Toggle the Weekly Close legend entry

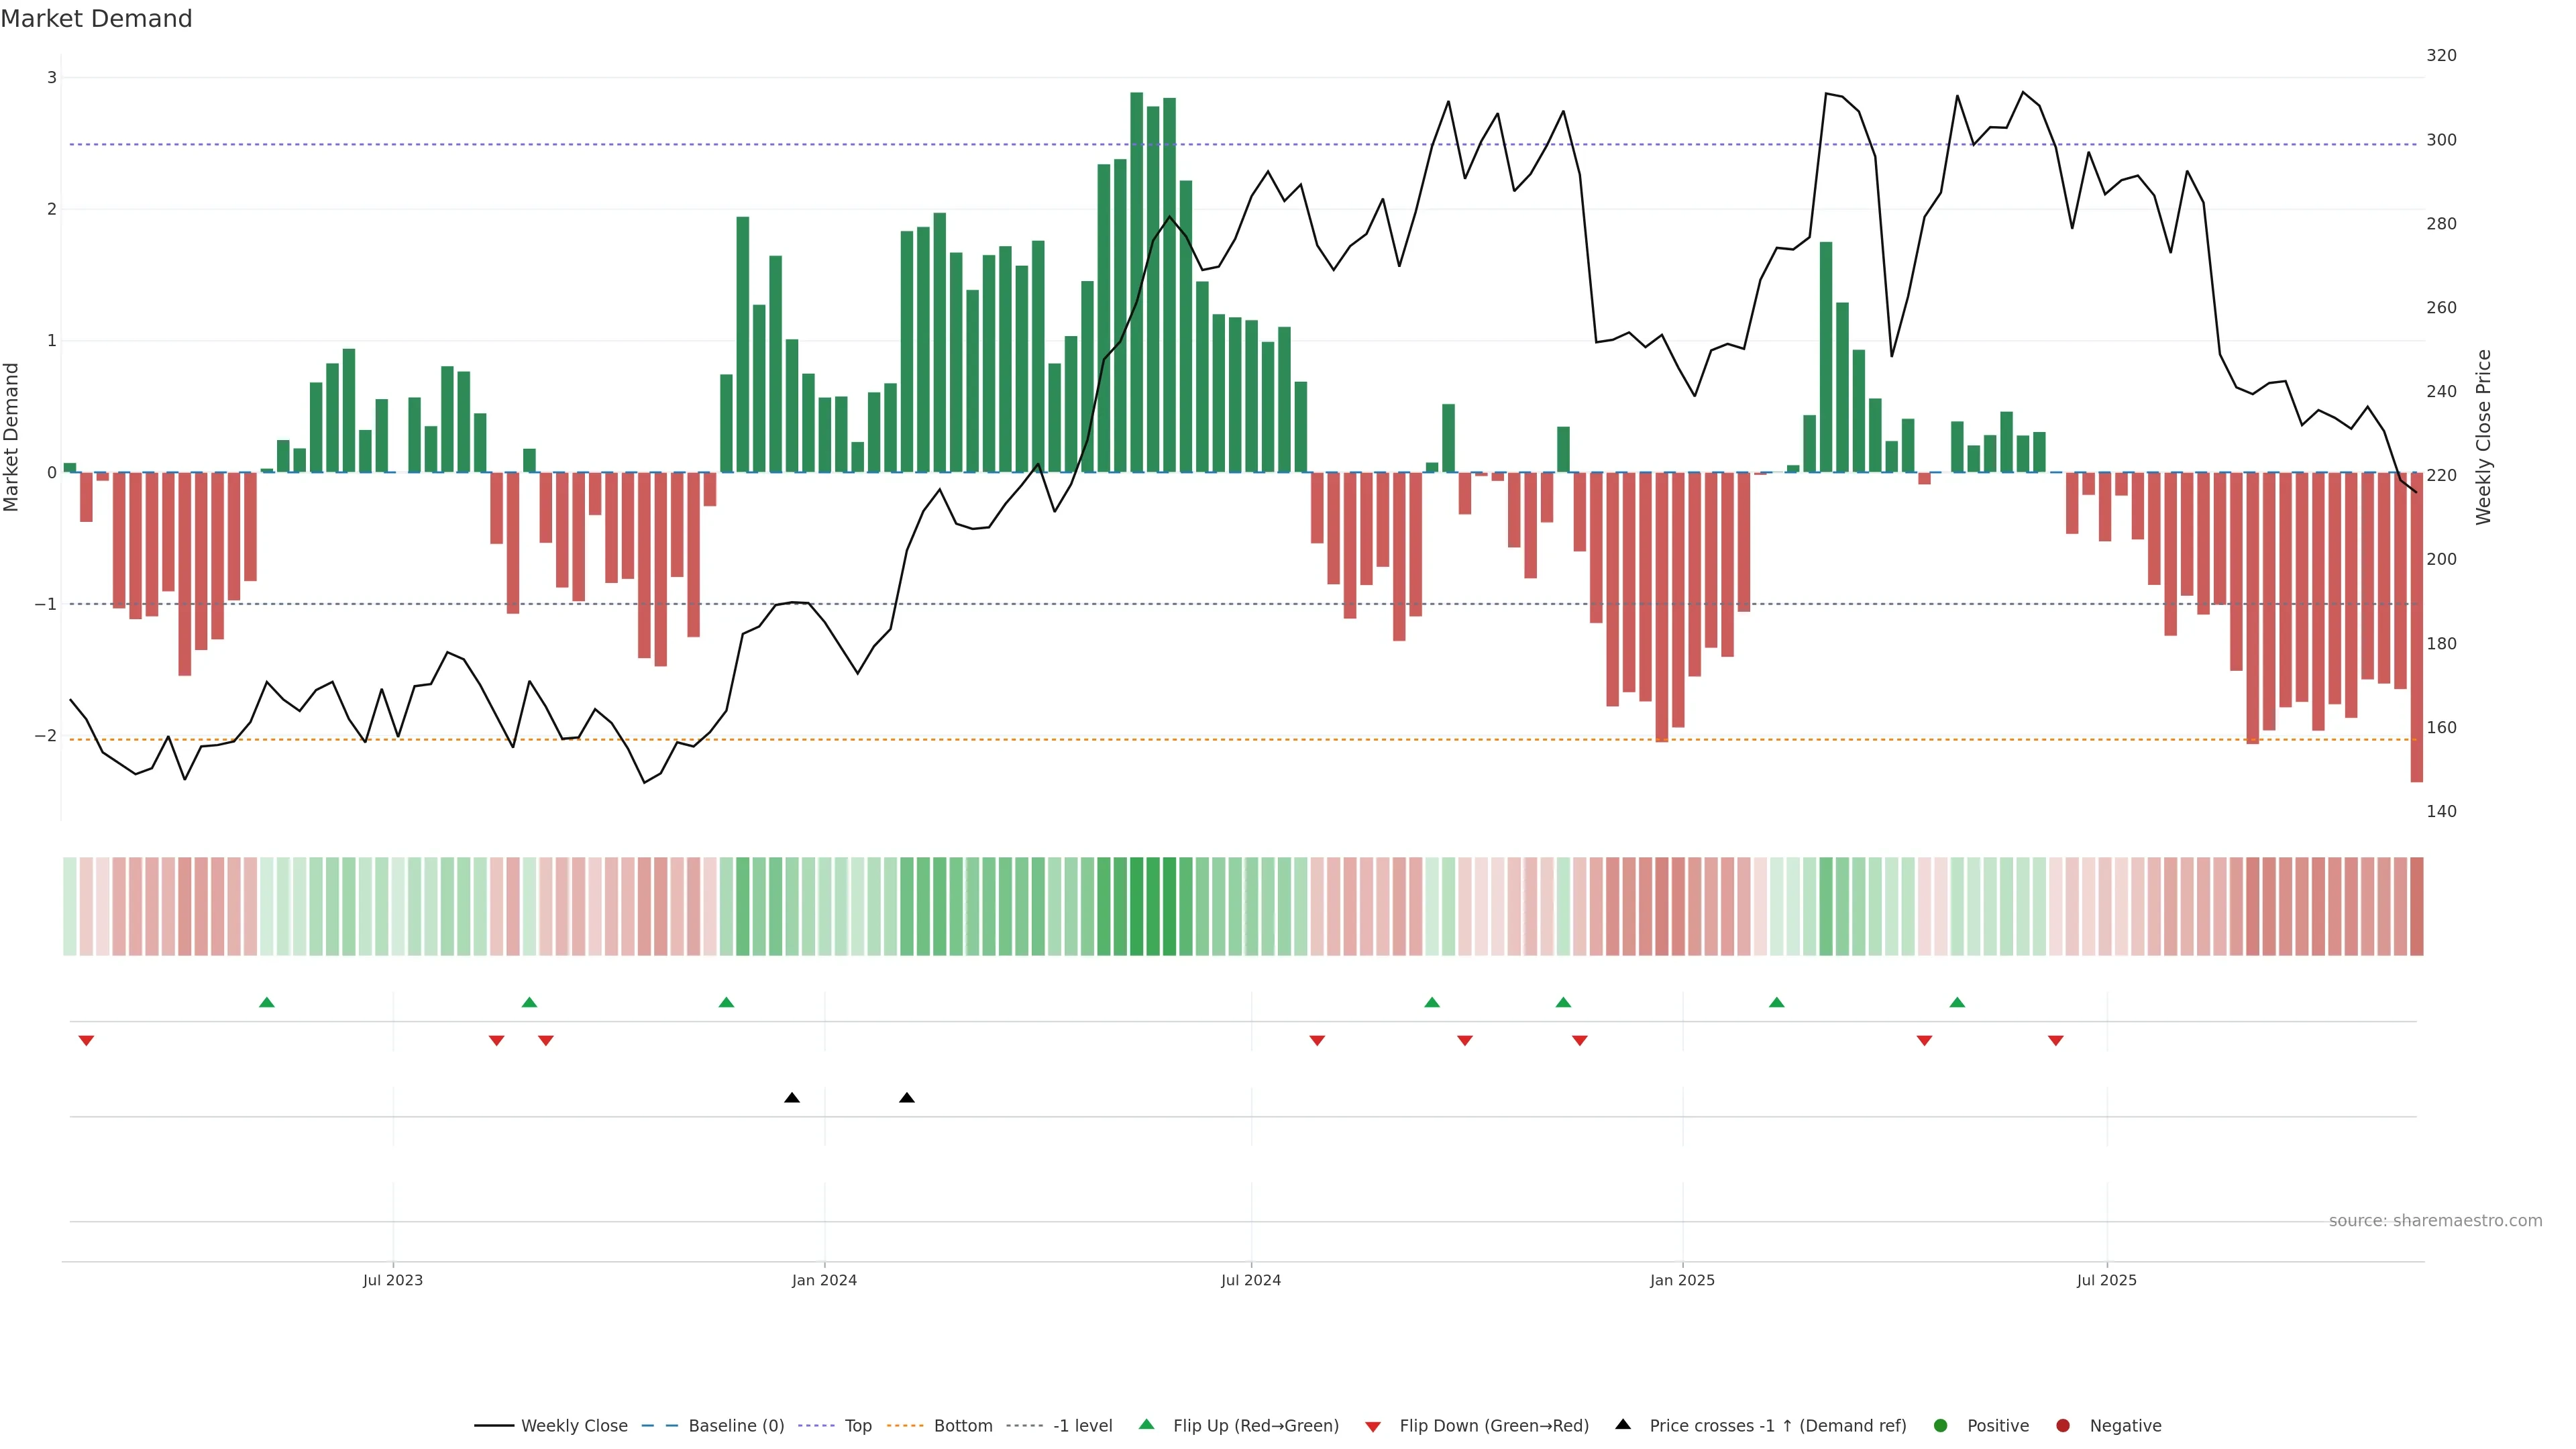point(573,1426)
